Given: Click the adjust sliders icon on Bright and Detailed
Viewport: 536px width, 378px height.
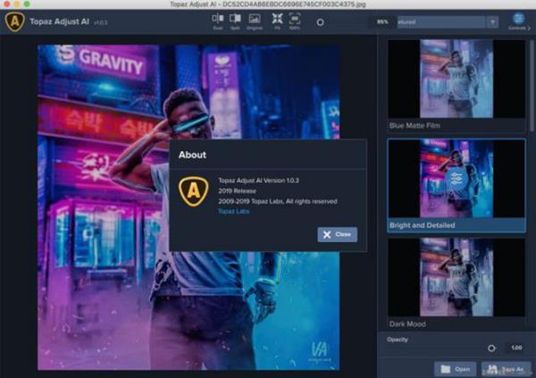Looking at the screenshot, I should (x=457, y=177).
